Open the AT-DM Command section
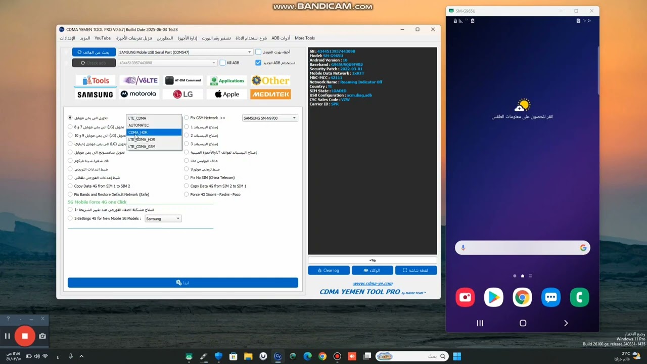 (183, 80)
